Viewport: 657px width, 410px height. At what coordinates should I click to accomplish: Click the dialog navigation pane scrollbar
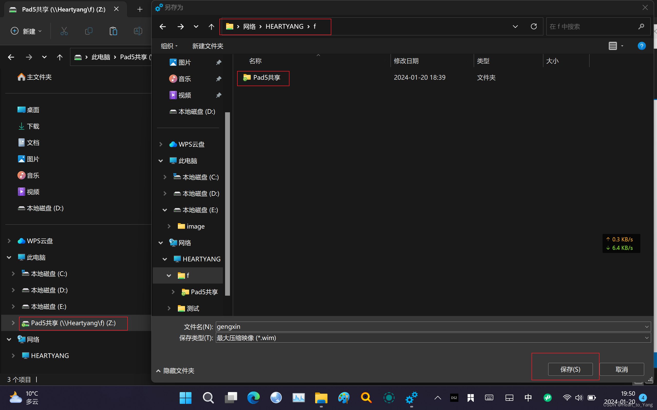[x=227, y=204]
